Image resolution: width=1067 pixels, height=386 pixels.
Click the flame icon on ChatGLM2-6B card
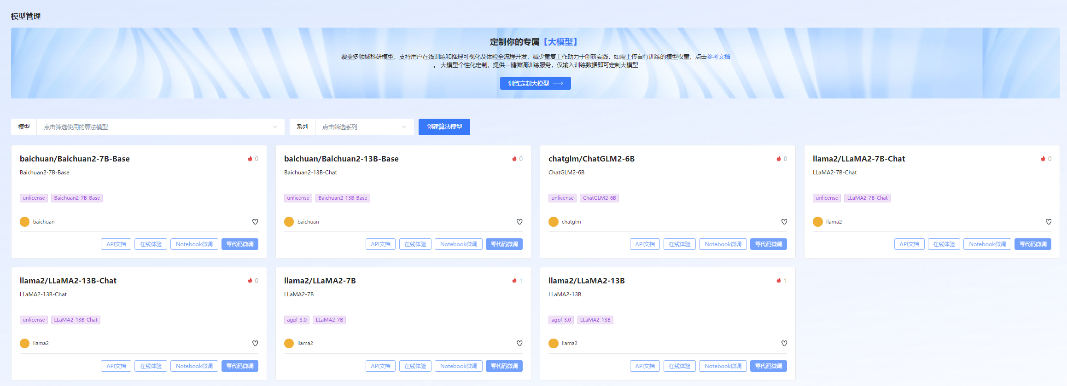(x=779, y=159)
